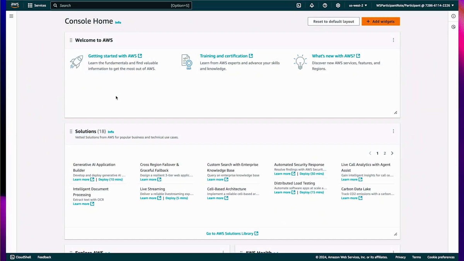464x261 pixels.
Task: Open Info link next to Console Home
Action: pos(118,22)
